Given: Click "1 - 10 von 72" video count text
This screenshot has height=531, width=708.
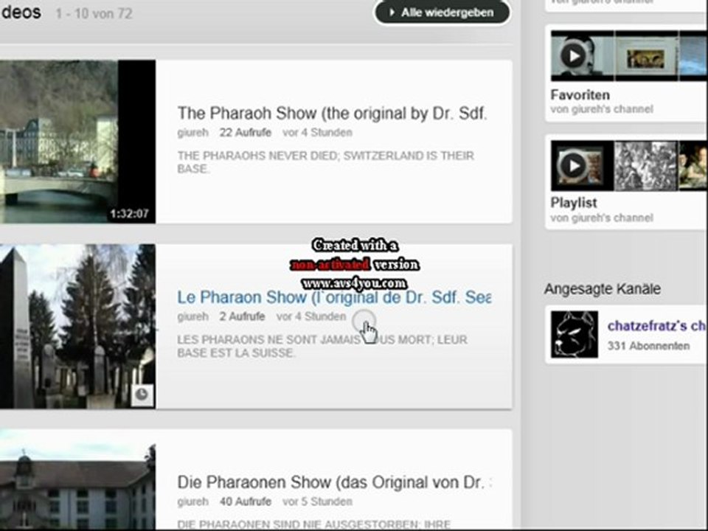Looking at the screenshot, I should point(94,13).
